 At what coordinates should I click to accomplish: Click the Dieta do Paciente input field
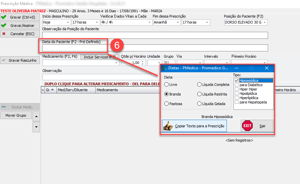click(x=155, y=48)
